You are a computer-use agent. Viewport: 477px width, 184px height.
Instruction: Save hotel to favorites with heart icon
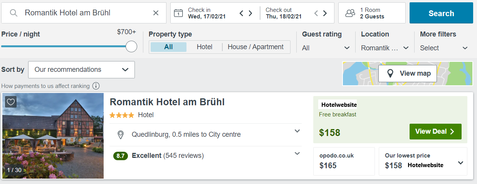(11, 102)
